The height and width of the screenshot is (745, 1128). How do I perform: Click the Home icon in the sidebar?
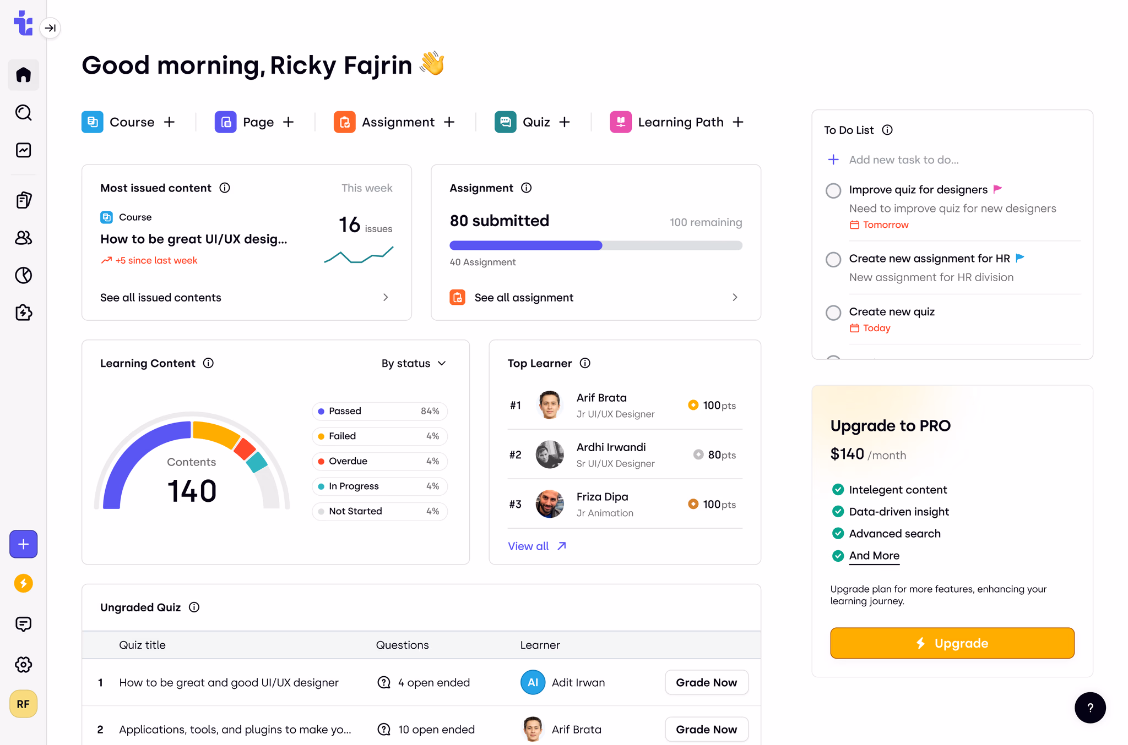(23, 75)
